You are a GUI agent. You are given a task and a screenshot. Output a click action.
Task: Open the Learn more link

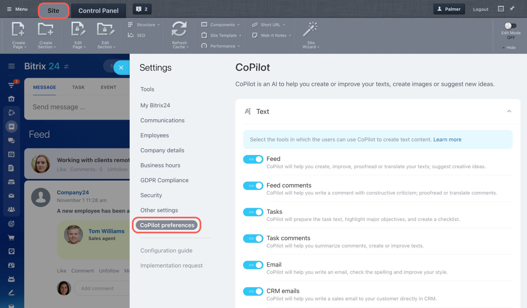447,139
